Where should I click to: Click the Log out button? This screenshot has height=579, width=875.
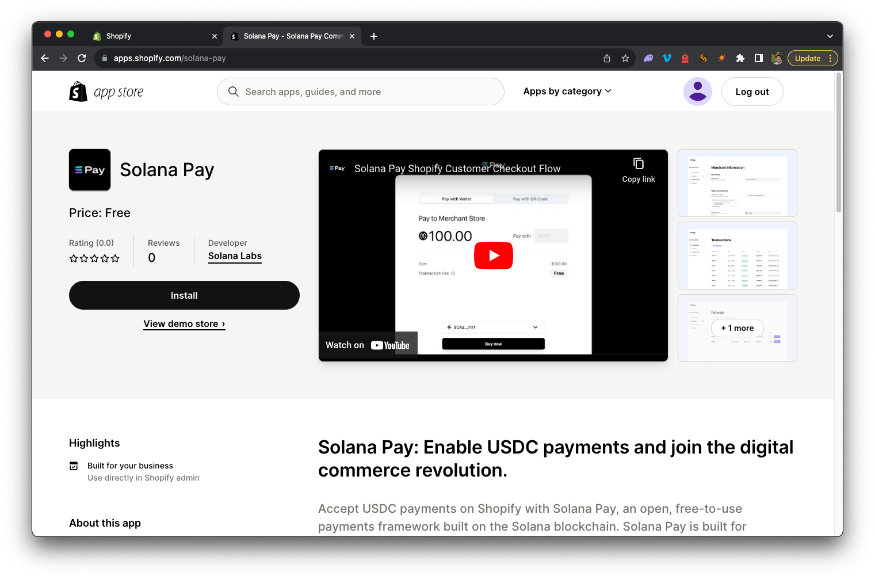(752, 92)
